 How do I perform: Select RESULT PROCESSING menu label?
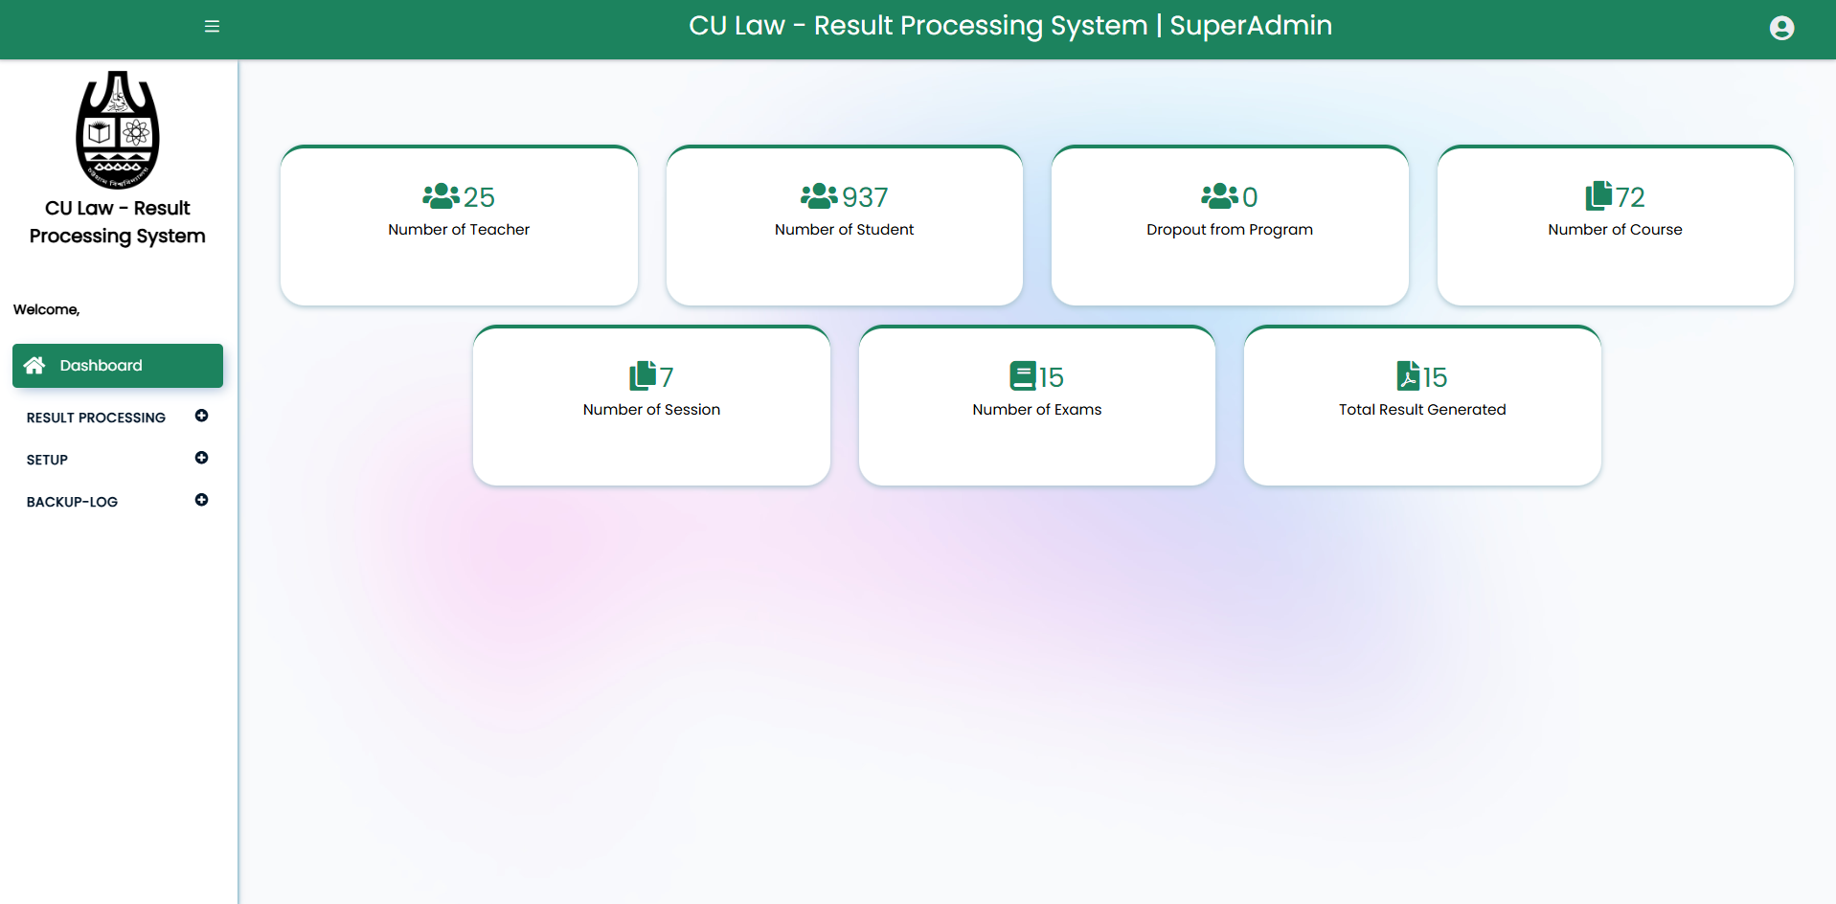tap(96, 418)
